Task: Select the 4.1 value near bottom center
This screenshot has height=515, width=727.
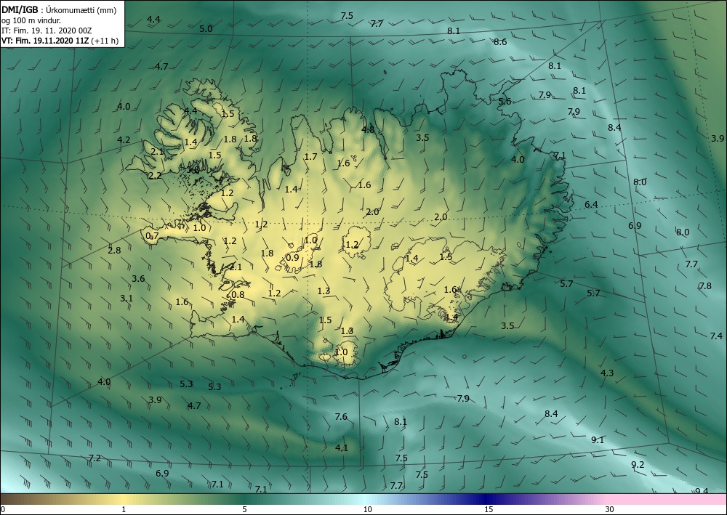Action: (x=341, y=448)
